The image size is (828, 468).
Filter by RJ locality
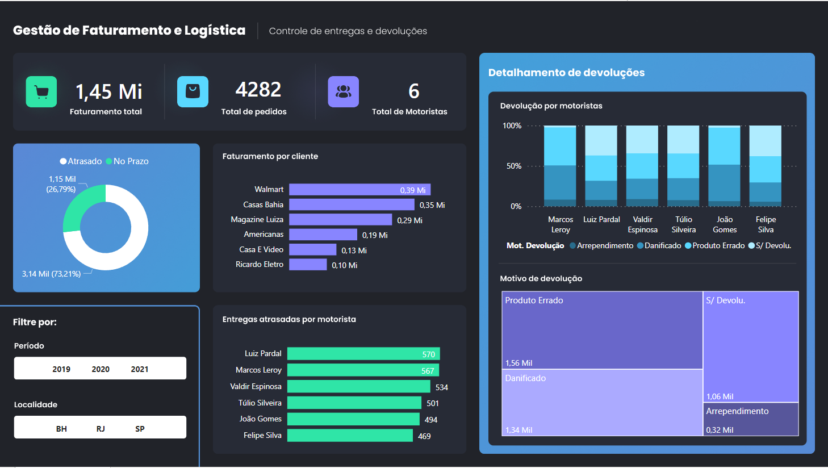click(100, 427)
